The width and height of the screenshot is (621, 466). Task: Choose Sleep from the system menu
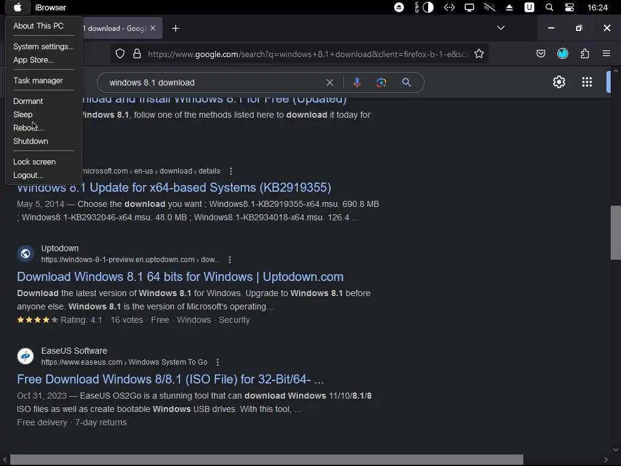23,115
